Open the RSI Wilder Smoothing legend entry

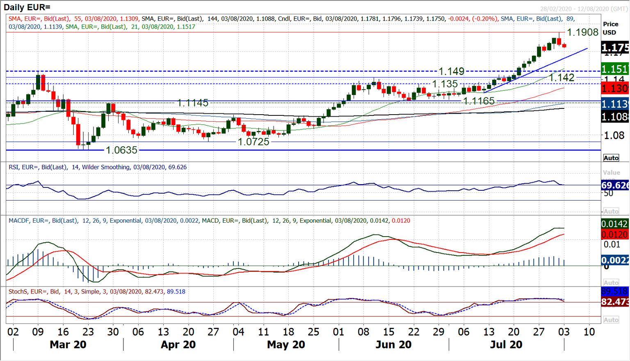[x=96, y=167]
